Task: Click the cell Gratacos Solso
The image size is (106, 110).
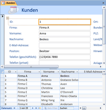Action: point(69,80)
